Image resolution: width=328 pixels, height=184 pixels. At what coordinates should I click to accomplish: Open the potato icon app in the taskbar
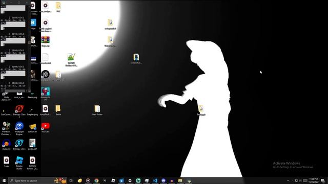click(79, 180)
